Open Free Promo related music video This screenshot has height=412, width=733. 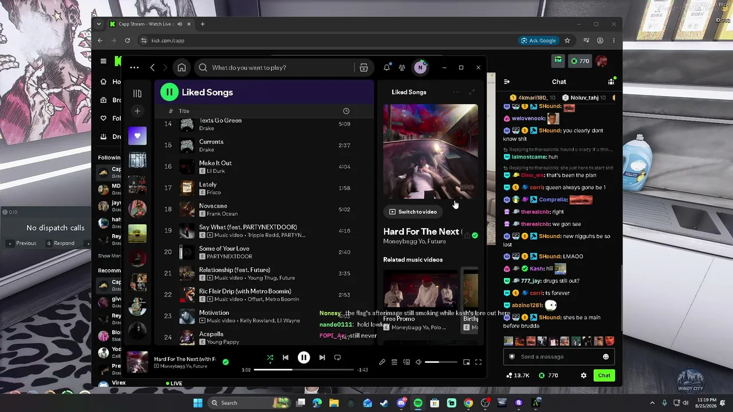point(421,300)
